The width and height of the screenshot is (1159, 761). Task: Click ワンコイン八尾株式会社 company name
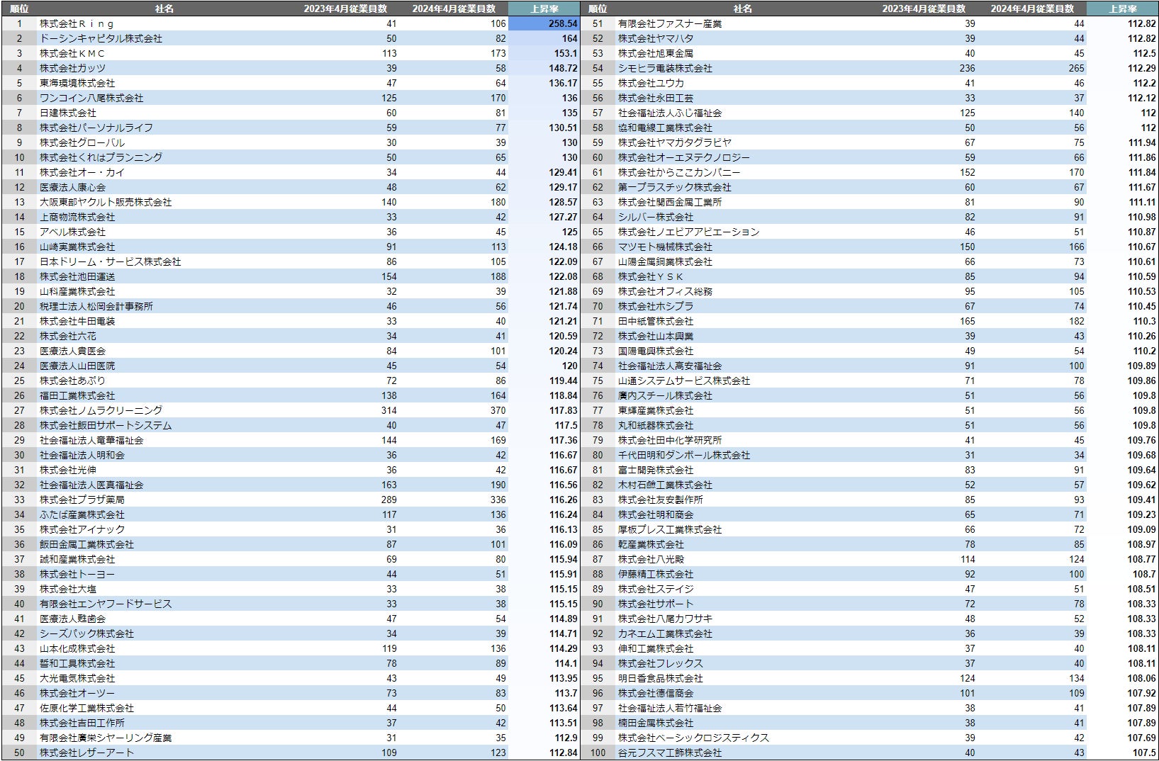(x=91, y=98)
